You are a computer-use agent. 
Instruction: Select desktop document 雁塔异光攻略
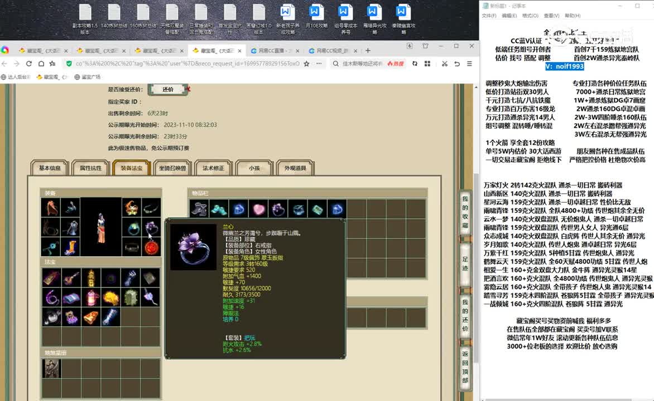pos(374,19)
